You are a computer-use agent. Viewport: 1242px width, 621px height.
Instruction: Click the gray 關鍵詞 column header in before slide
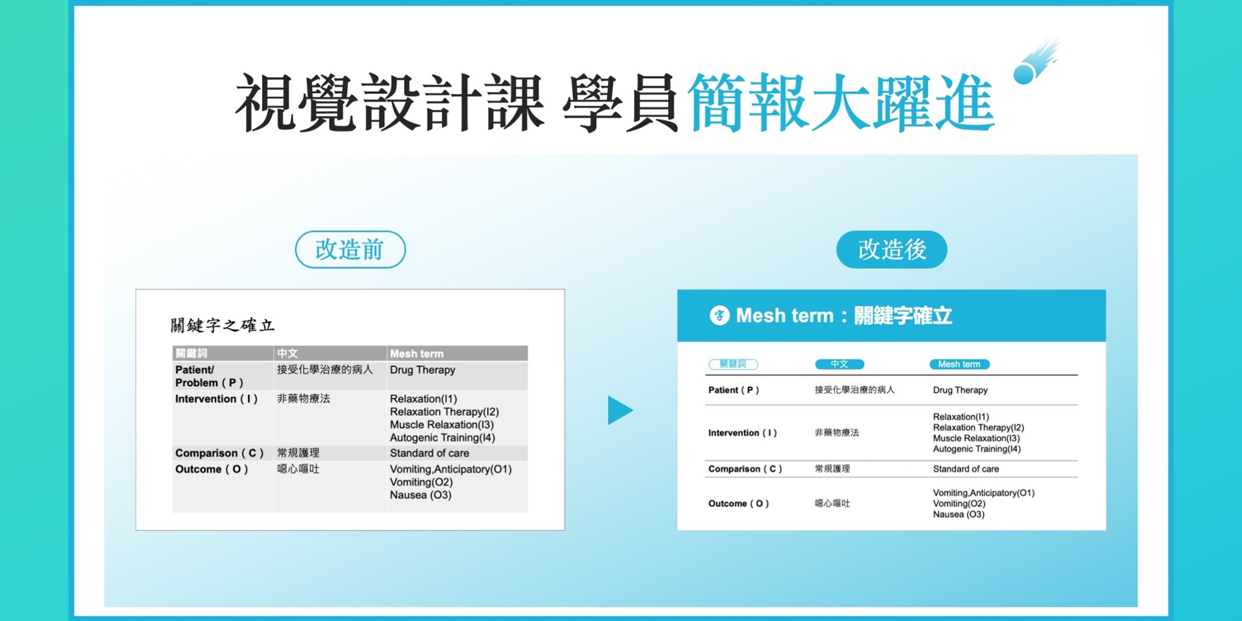point(191,353)
